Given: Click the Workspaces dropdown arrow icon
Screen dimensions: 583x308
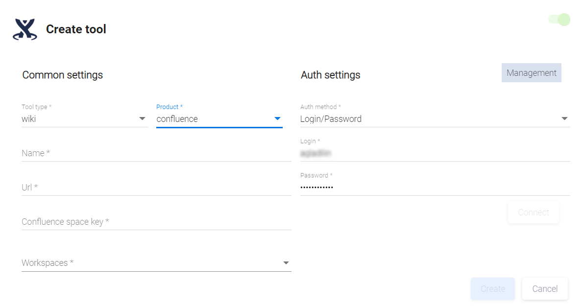Looking at the screenshot, I should (x=286, y=263).
